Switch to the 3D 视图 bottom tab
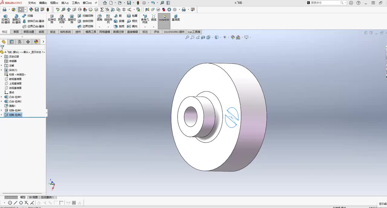The image size is (387, 208). tap(33, 197)
